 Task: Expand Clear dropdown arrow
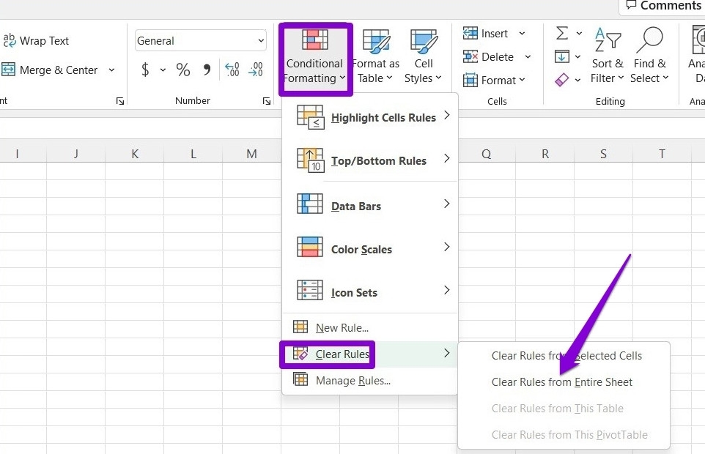[577, 81]
